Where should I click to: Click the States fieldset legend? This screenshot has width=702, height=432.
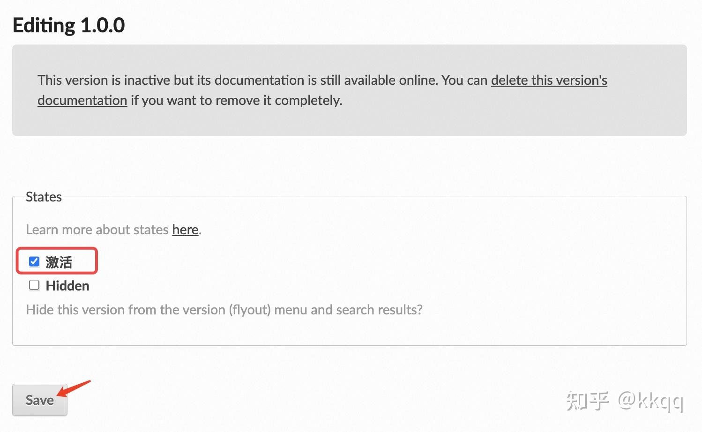(44, 197)
